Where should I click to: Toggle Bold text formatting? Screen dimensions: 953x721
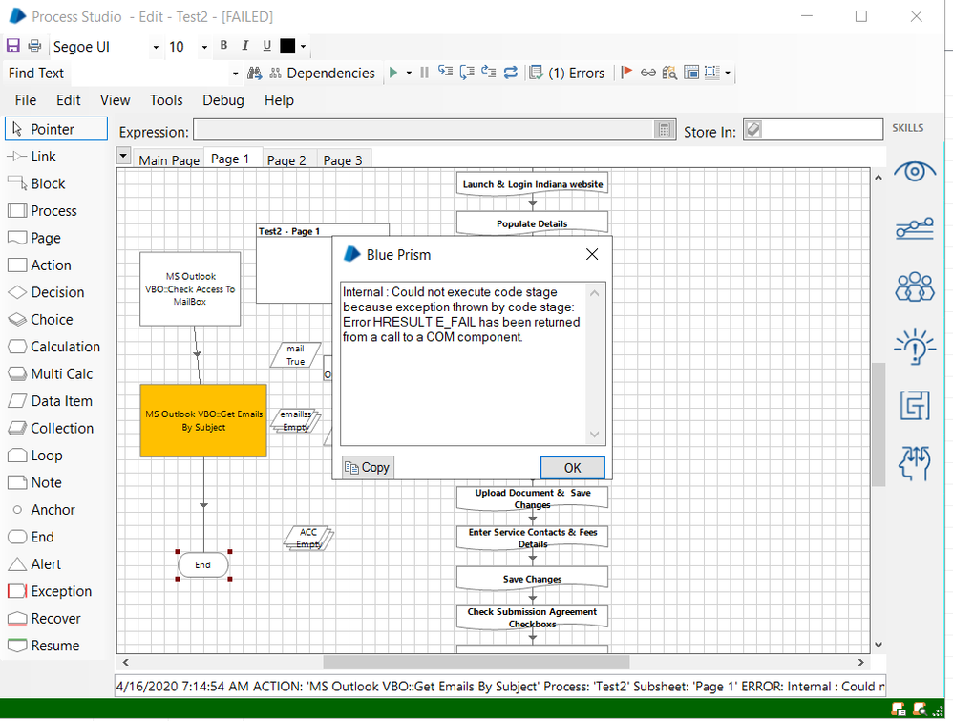coord(223,46)
